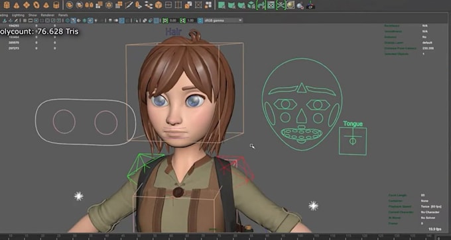
Task: Select the nose triangle face GUI control
Action: [x=301, y=117]
